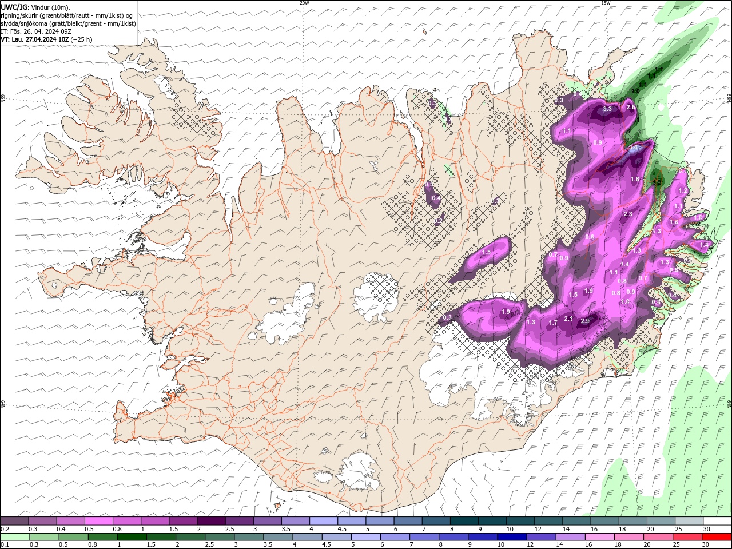Click the deep blue 10 swatch, lower legend row

pyautogui.click(x=512, y=537)
